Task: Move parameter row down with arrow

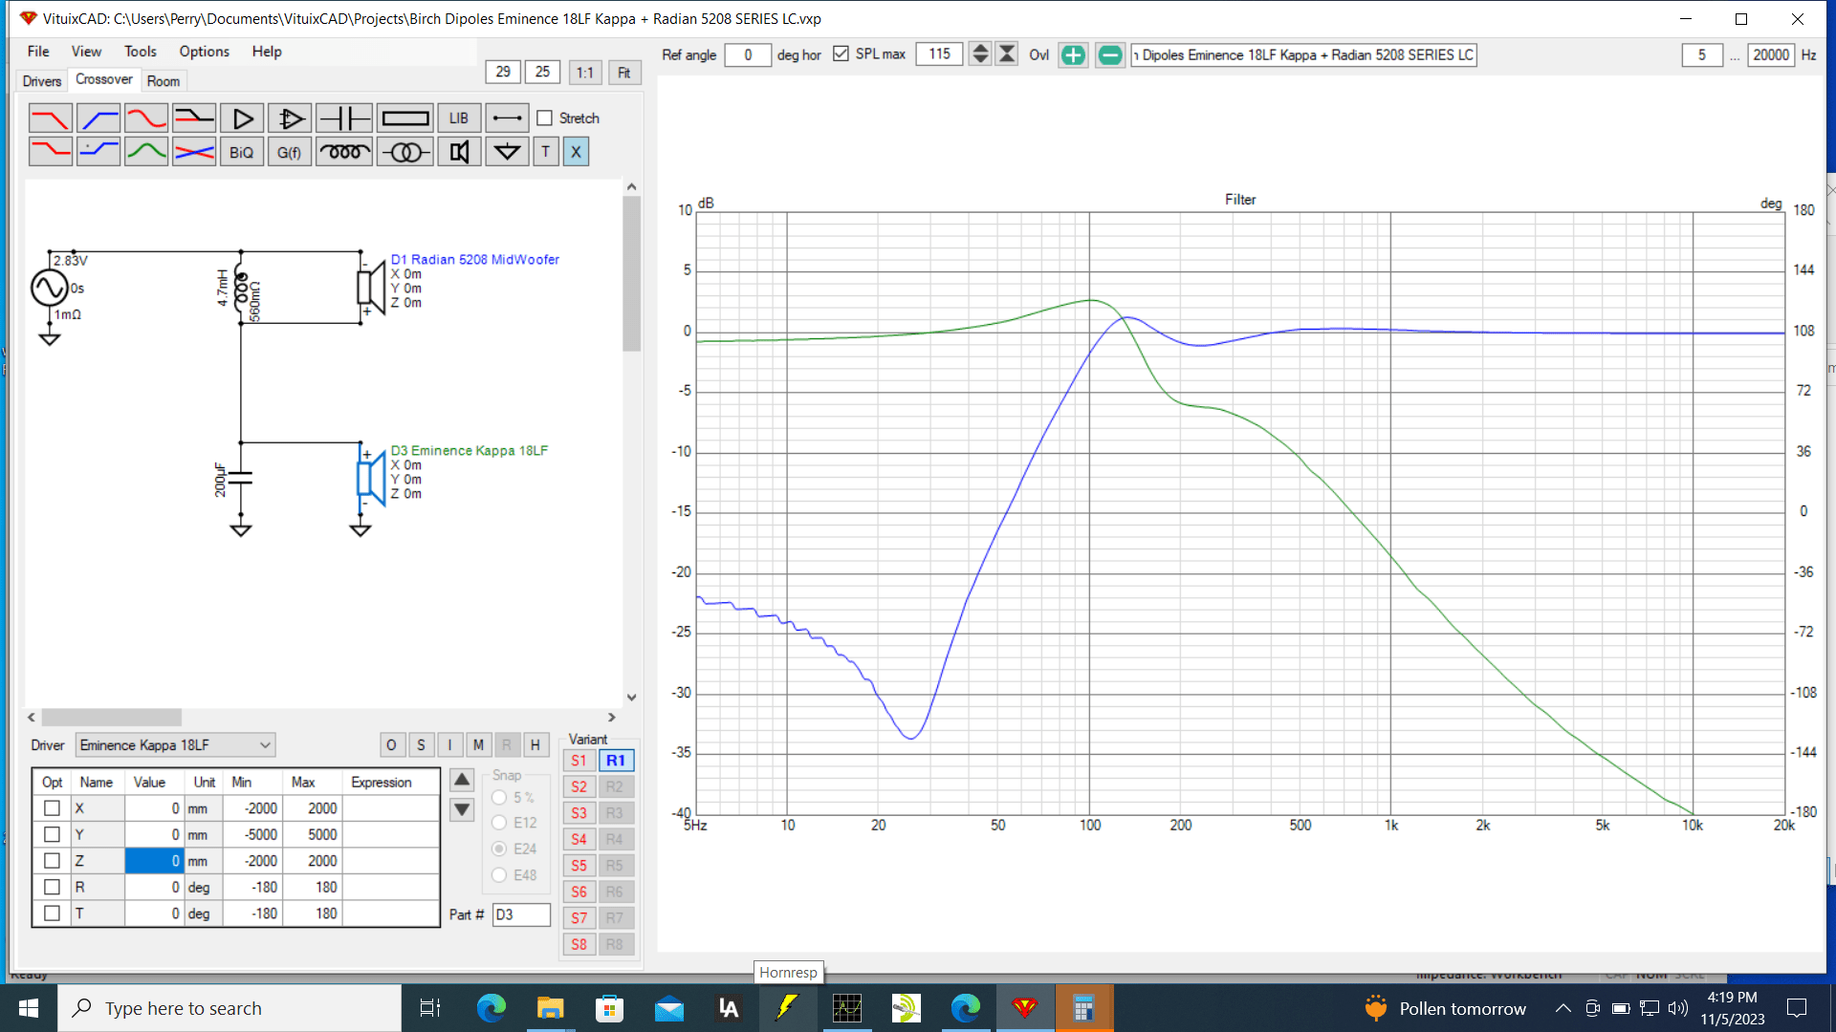Action: [462, 810]
